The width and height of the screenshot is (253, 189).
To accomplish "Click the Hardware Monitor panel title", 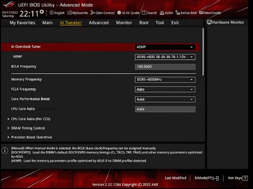I will click(228, 22).
